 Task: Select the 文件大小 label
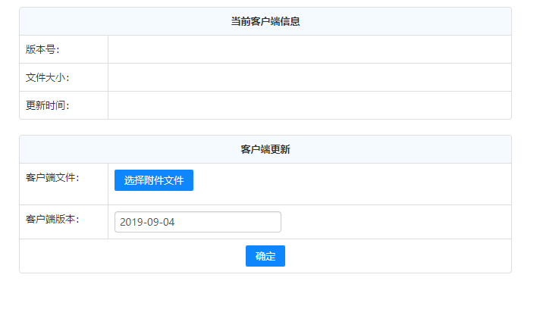[x=47, y=77]
